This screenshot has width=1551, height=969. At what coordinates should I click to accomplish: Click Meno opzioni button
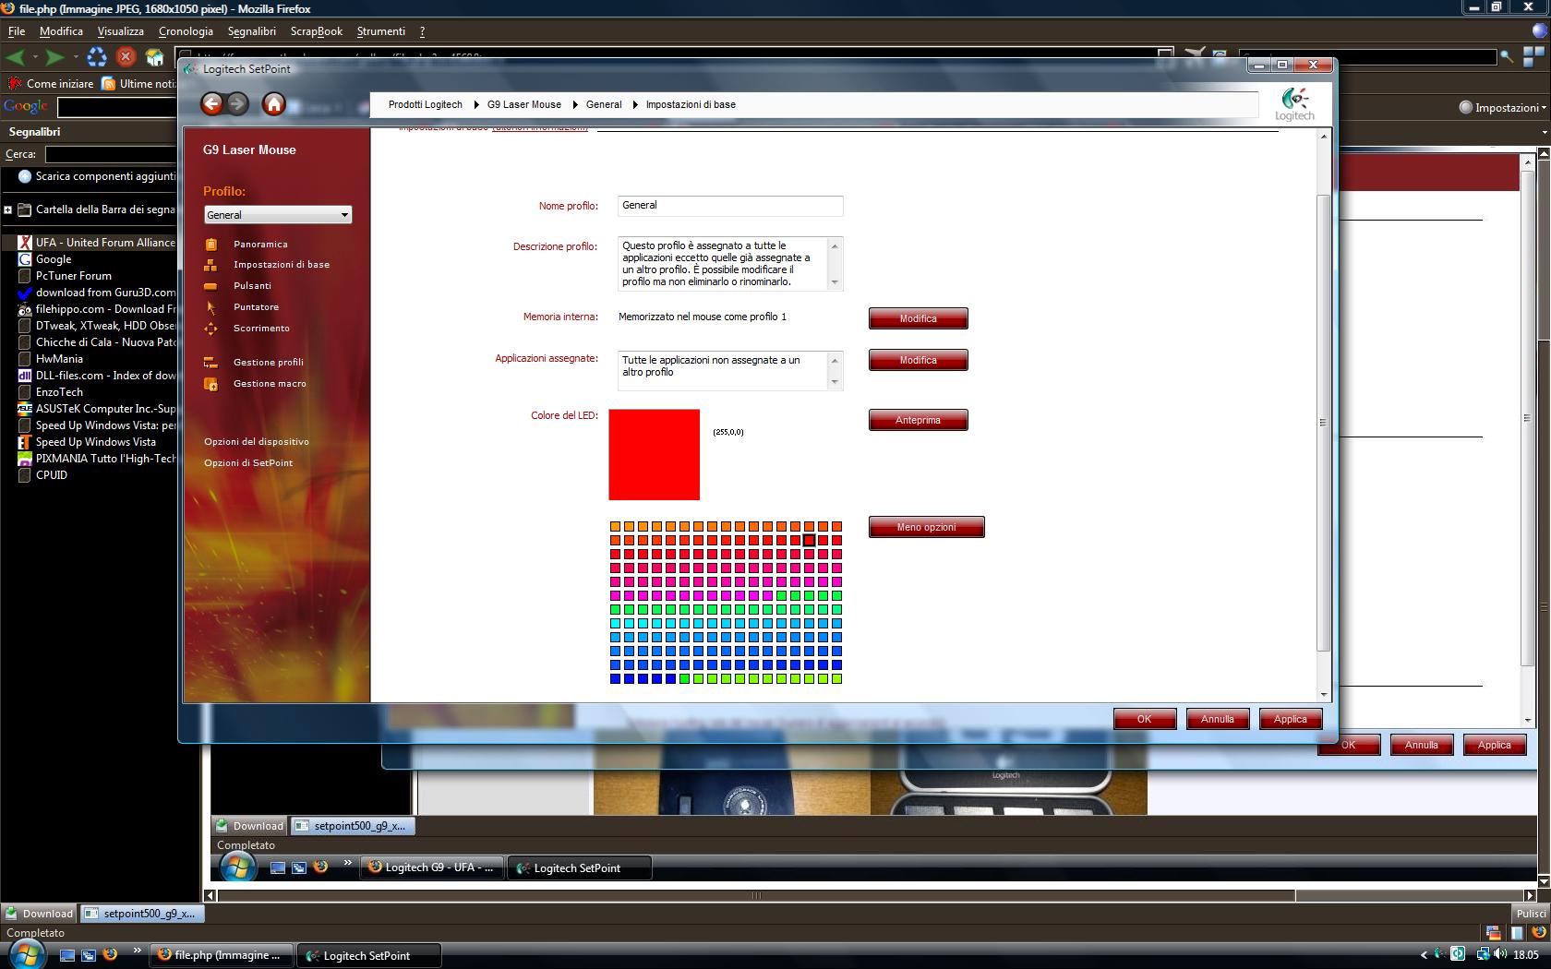pyautogui.click(x=926, y=527)
